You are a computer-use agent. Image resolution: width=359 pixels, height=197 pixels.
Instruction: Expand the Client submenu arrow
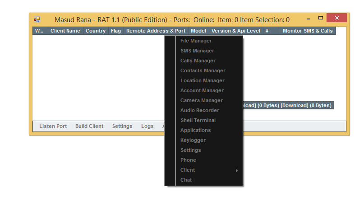coord(236,170)
